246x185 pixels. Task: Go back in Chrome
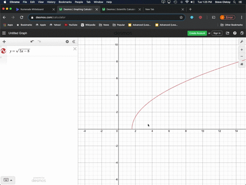pos(4,17)
